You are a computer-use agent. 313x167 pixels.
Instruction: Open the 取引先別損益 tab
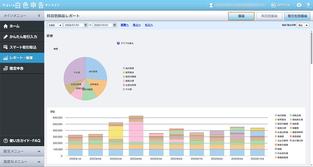pyautogui.click(x=297, y=16)
